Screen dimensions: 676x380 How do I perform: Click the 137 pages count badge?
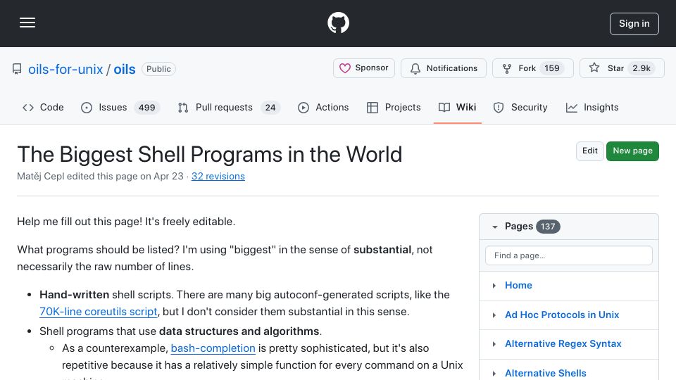coord(548,227)
